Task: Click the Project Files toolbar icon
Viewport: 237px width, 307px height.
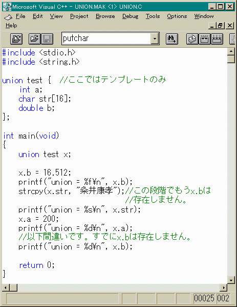Action: (16, 39)
